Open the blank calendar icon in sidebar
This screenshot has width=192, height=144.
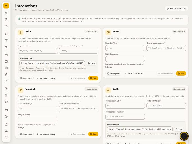tap(6, 62)
